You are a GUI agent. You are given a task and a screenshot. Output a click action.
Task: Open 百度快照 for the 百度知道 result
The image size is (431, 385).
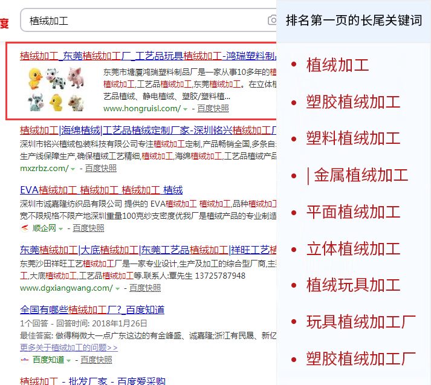tap(97, 360)
